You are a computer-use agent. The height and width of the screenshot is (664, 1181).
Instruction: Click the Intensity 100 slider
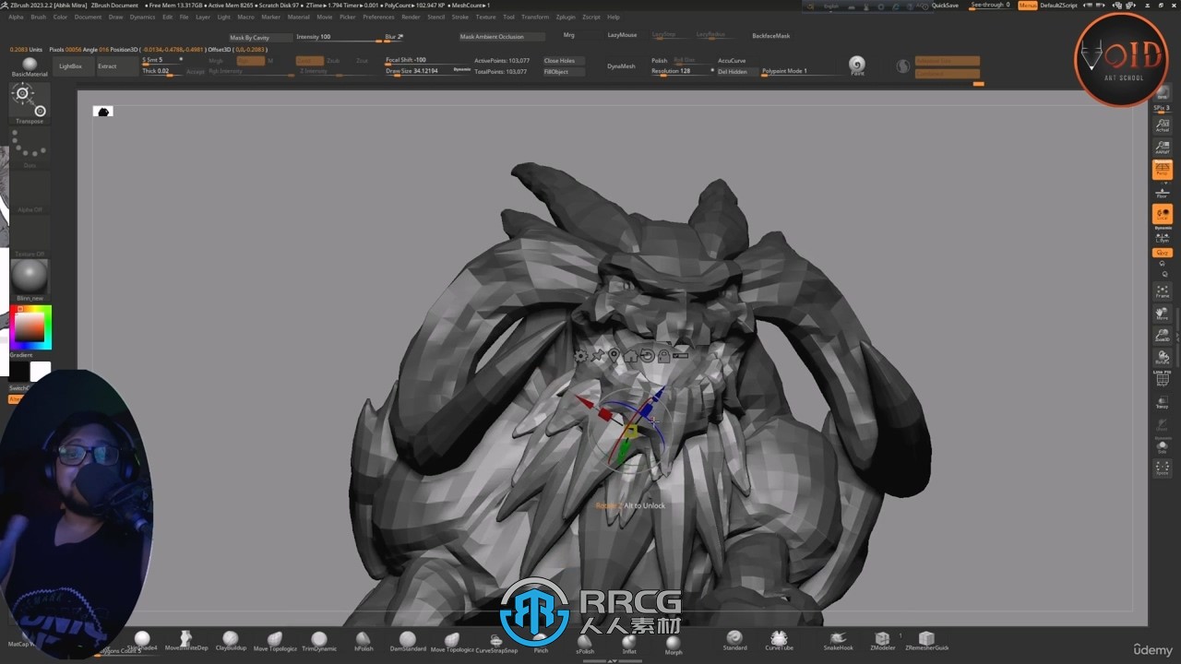(337, 37)
